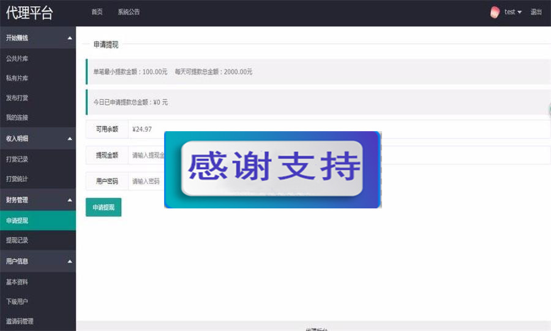551x331 pixels.
Task: Click the 感谢支持 banner image
Action: (272, 170)
